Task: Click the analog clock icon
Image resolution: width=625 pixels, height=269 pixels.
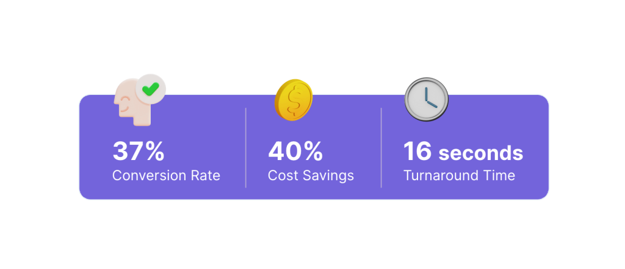Action: pos(427,99)
